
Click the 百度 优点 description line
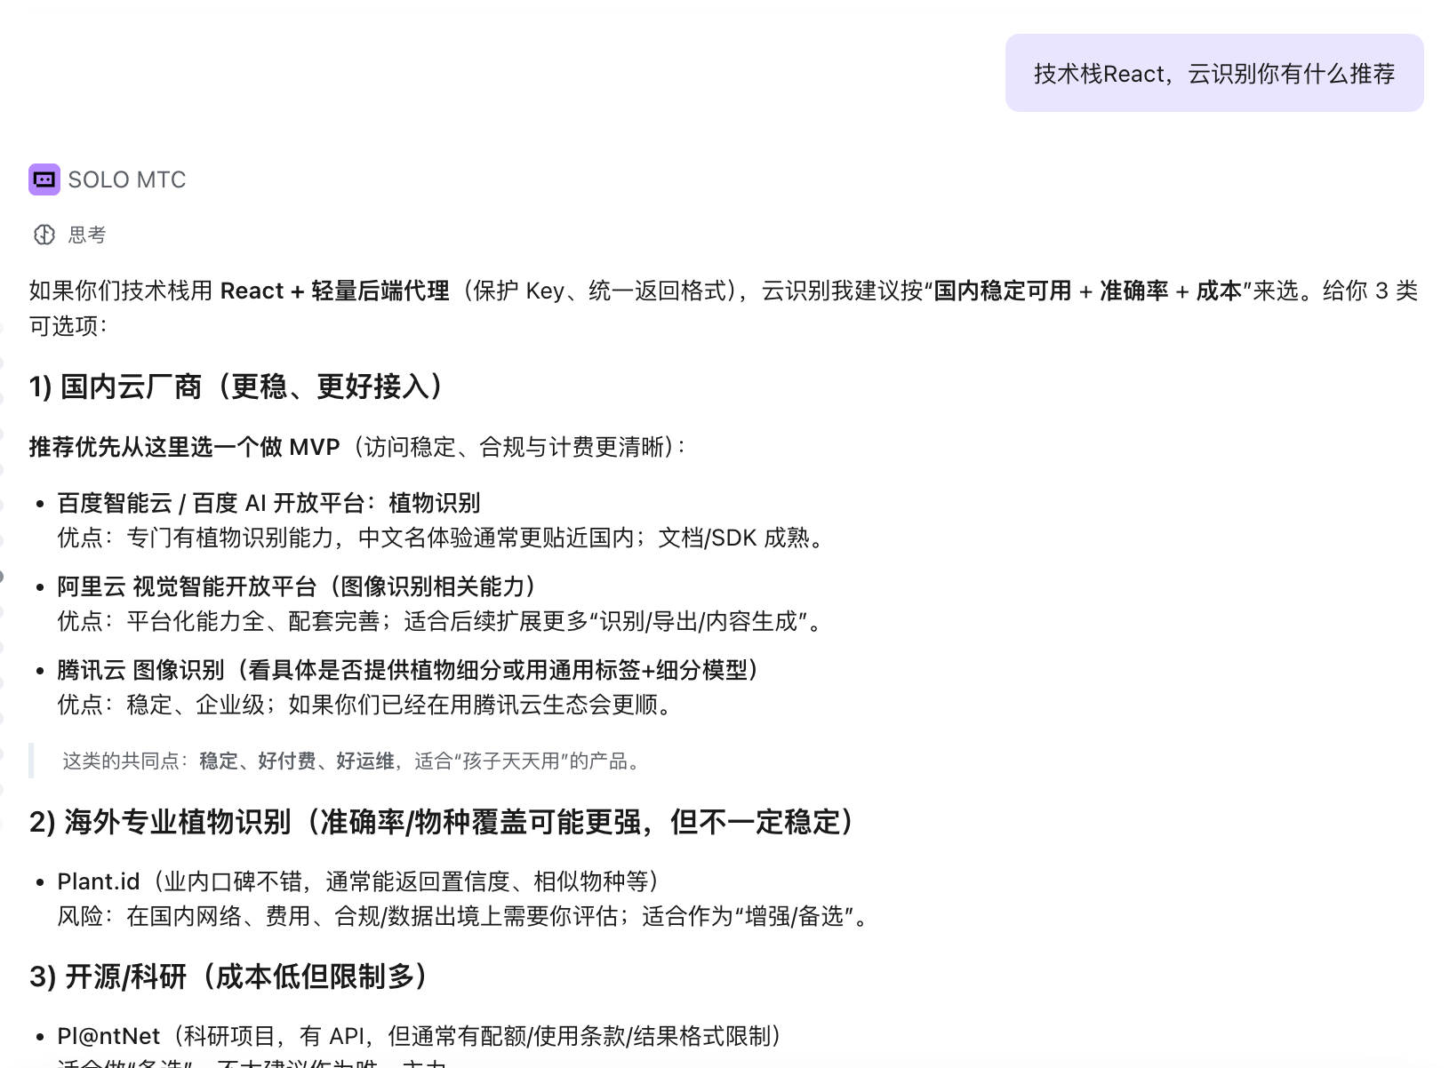click(442, 538)
